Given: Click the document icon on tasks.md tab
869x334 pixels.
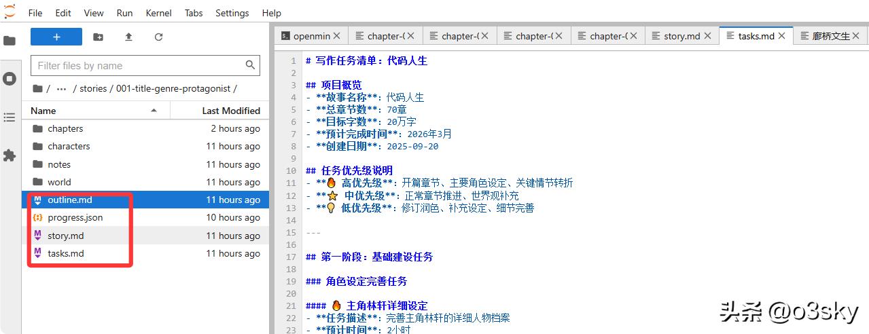Looking at the screenshot, I should click(730, 36).
